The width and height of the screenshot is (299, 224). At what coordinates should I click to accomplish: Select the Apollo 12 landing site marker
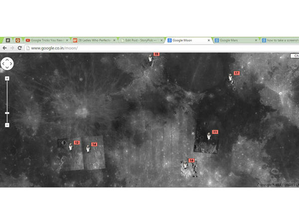70,145
